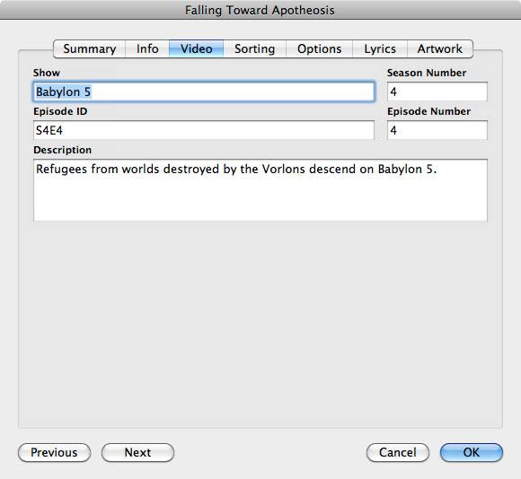Click the Episode ID label

click(60, 111)
